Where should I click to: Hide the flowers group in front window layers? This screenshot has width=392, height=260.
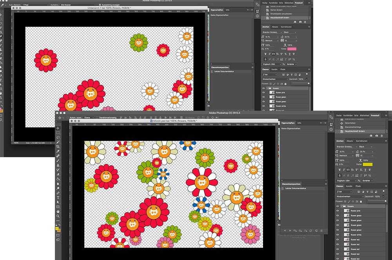pyautogui.click(x=338, y=206)
